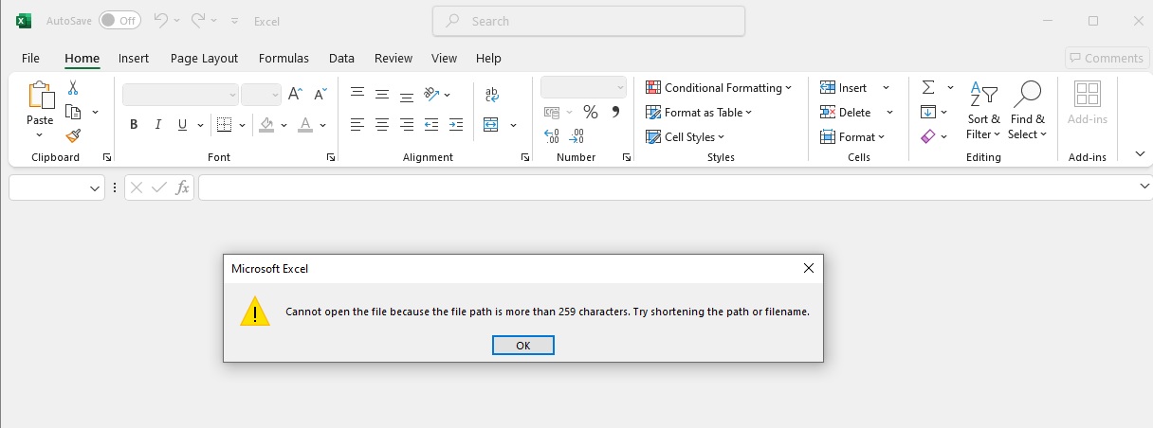The height and width of the screenshot is (428, 1153).
Task: Open the Customize Quick Access Toolbar dropdown
Action: [234, 20]
